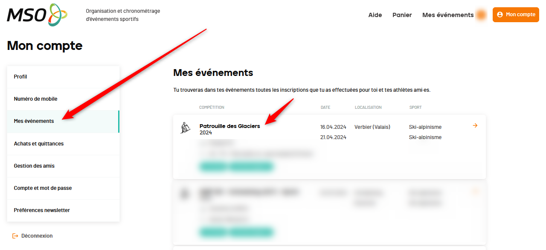This screenshot has height=250, width=546.
Task: Go to Gestion des amis
Action: click(x=34, y=166)
